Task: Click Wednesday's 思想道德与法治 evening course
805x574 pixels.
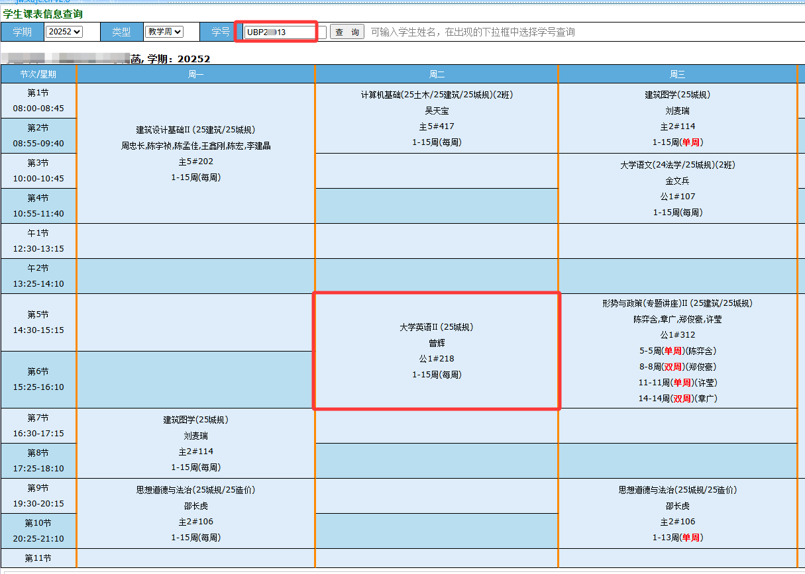Action: (x=677, y=513)
